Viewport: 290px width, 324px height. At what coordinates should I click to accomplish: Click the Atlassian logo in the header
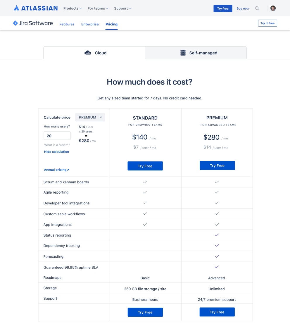click(x=35, y=8)
